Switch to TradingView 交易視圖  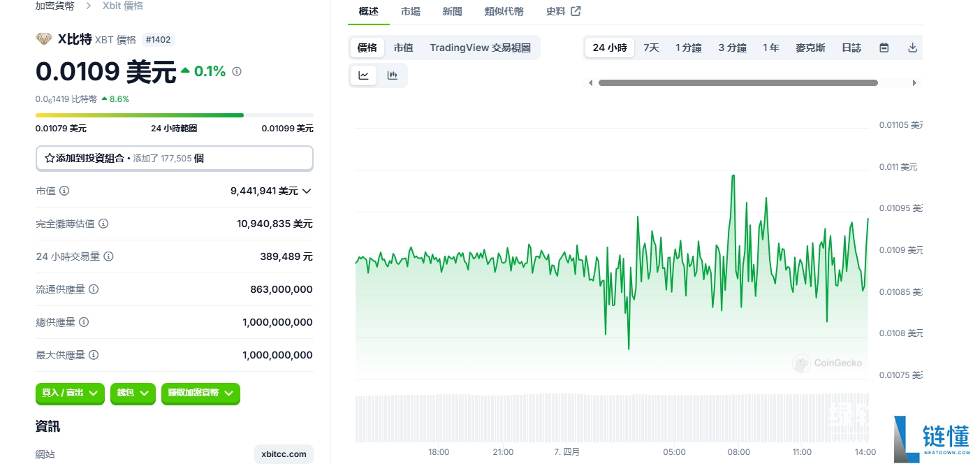coord(481,48)
